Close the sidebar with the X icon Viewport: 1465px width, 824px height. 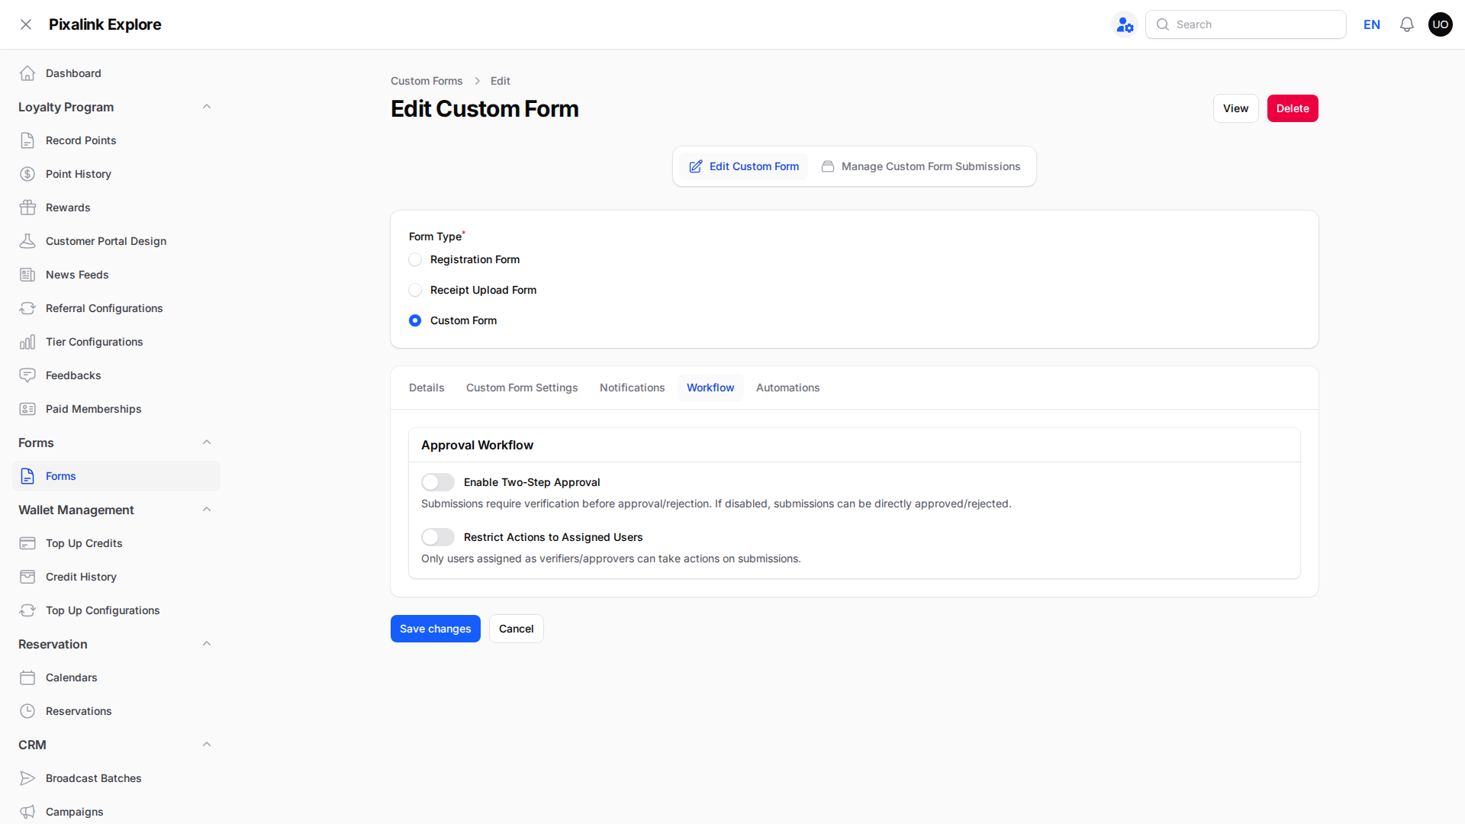26,24
